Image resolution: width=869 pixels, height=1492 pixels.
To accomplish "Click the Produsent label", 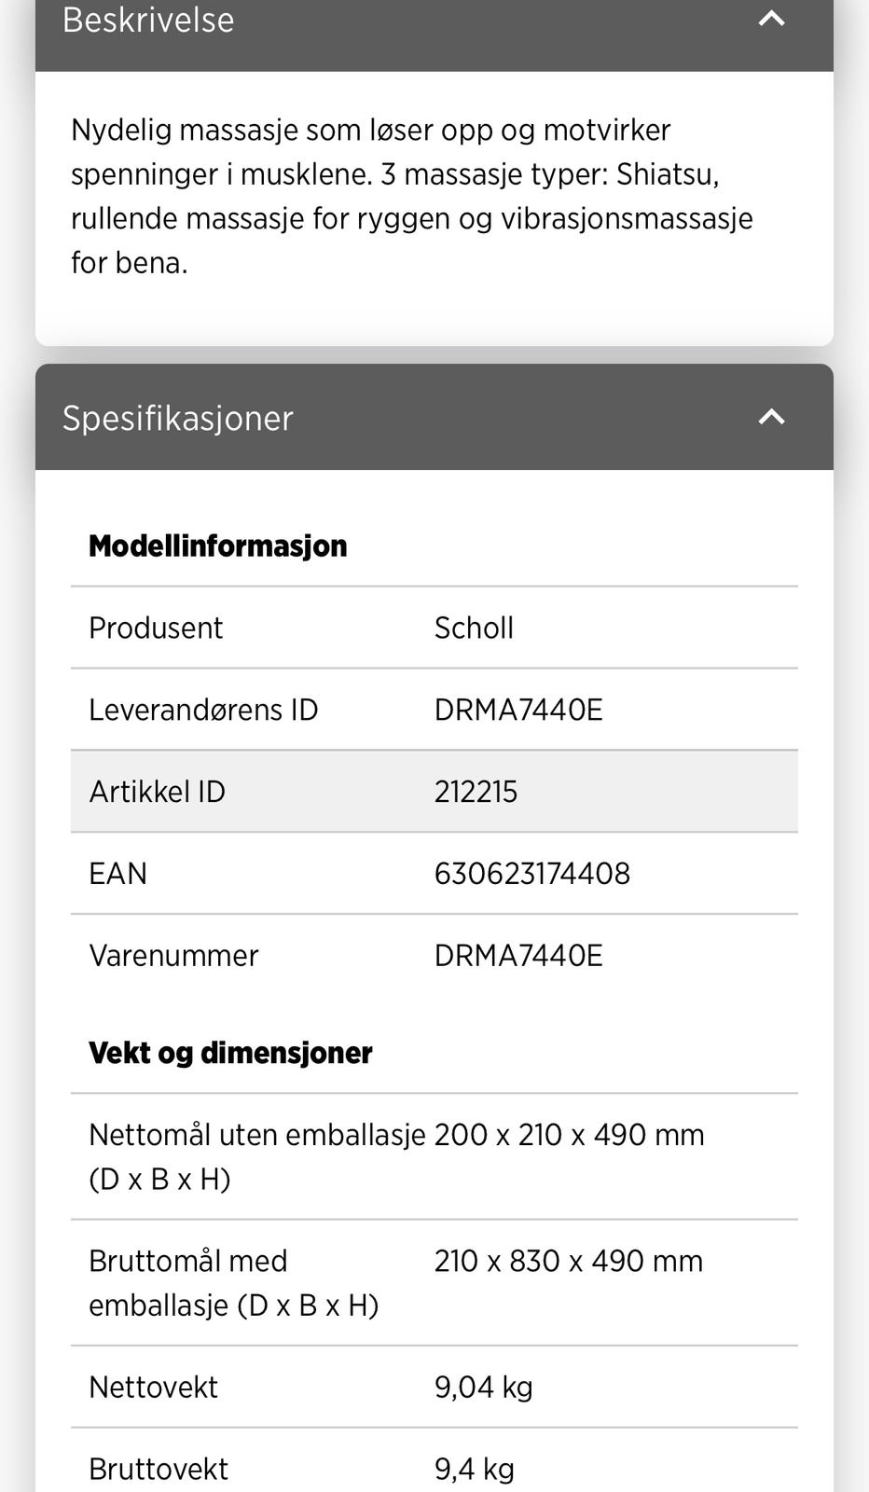I will pos(156,628).
